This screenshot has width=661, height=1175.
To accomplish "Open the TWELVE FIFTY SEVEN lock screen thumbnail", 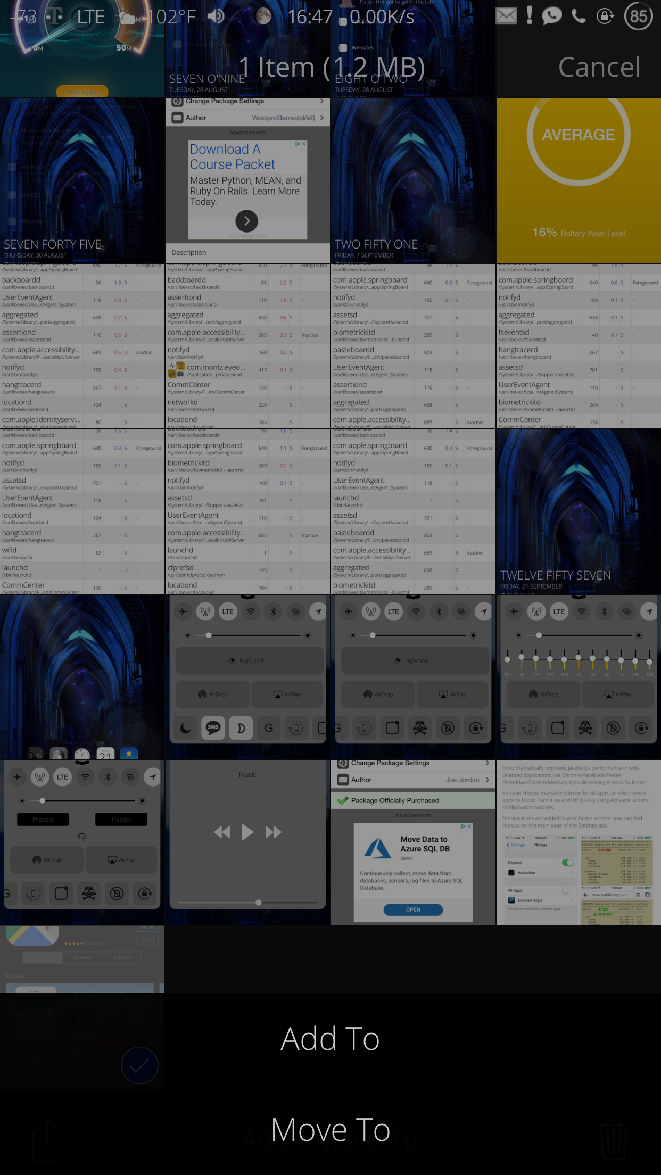I will pyautogui.click(x=579, y=511).
